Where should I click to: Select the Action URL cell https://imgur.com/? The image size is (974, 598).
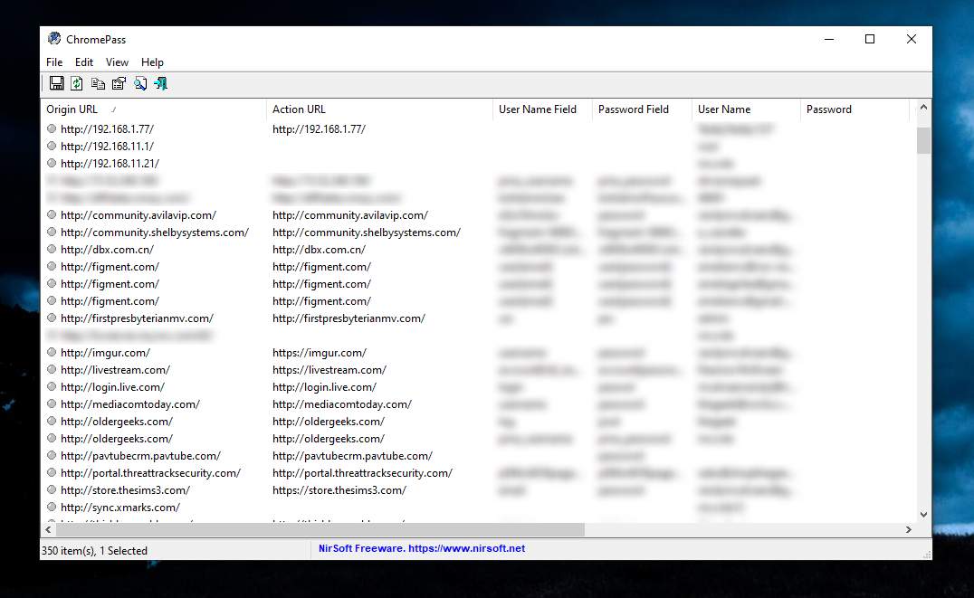click(320, 352)
